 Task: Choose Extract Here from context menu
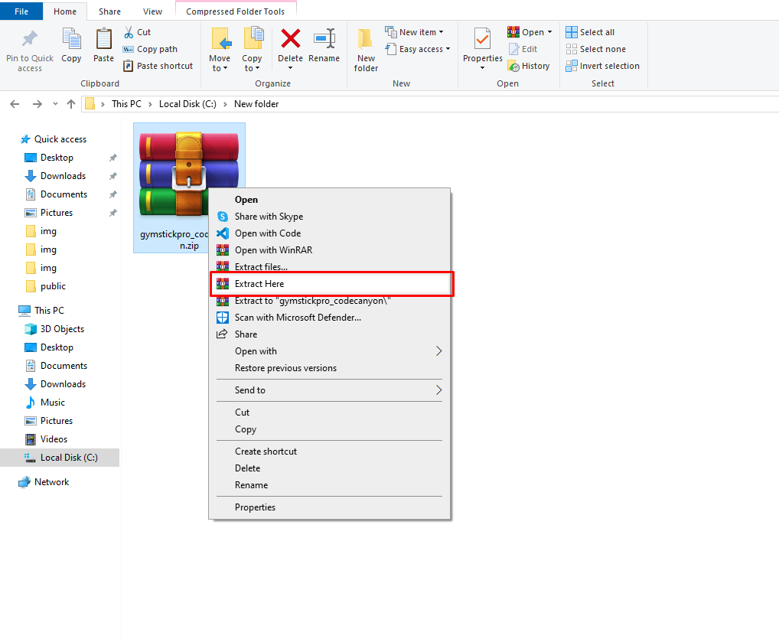point(259,284)
